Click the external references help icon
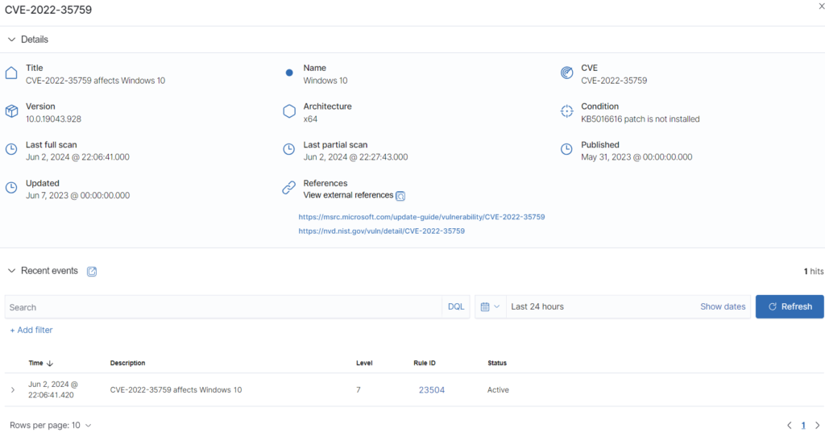Screen dimensions: 825x437 [400, 196]
